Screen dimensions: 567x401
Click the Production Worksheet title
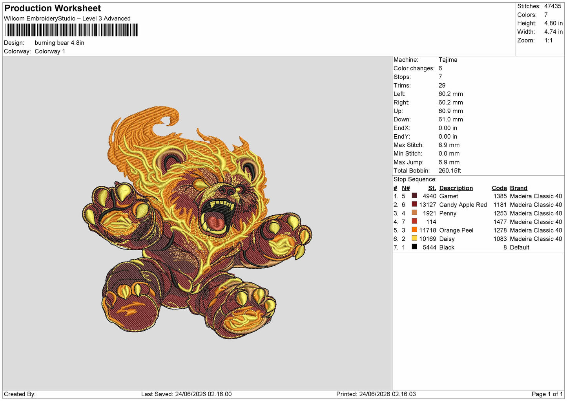53,8
